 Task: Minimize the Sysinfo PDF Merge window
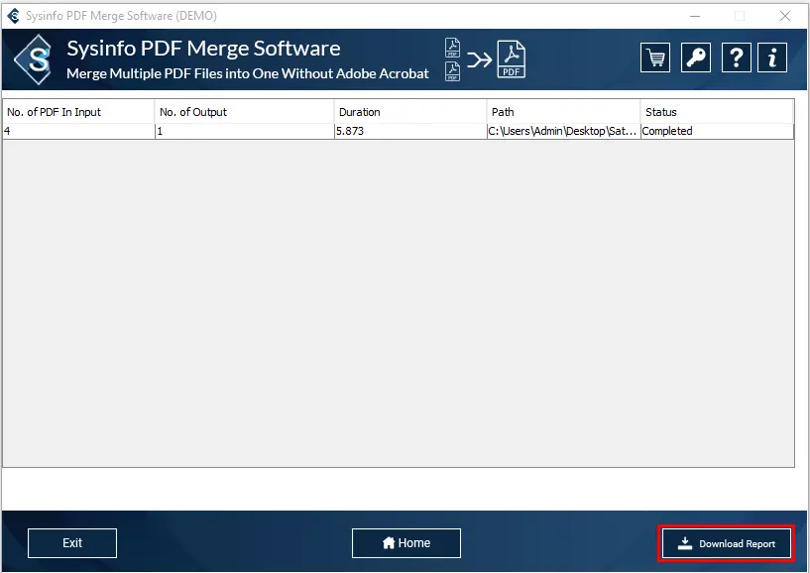(x=693, y=16)
